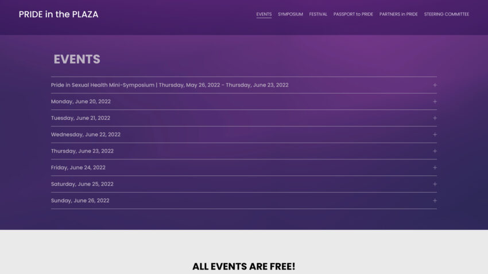Click plus icon beside Wednesday, June 22
The height and width of the screenshot is (274, 488).
(x=435, y=135)
